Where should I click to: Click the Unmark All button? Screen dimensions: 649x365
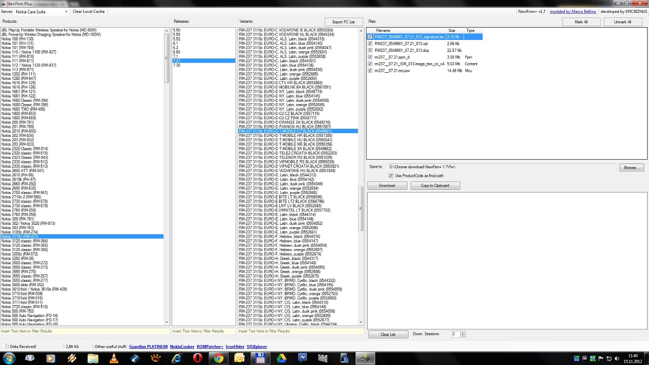[x=622, y=22]
